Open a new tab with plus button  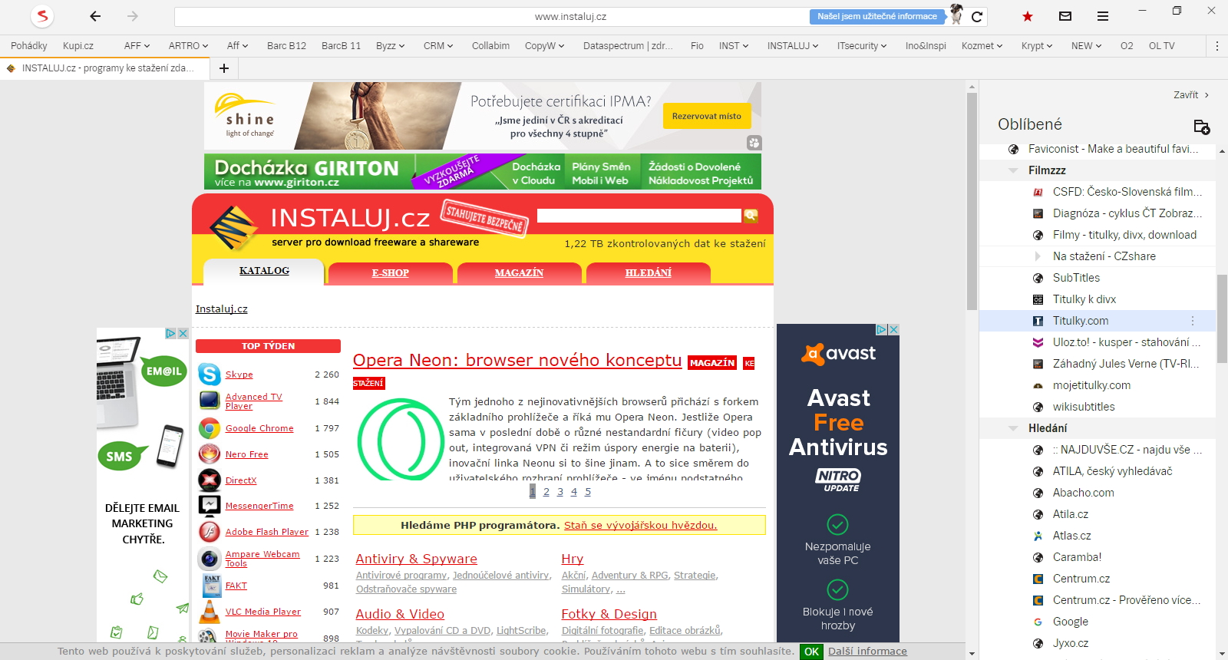224,68
